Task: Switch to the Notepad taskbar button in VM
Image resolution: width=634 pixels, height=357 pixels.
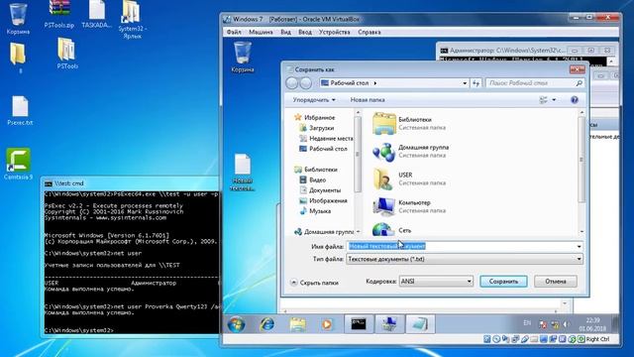Action: (420, 324)
